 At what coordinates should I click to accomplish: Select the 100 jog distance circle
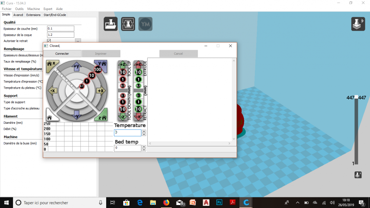[97, 69]
